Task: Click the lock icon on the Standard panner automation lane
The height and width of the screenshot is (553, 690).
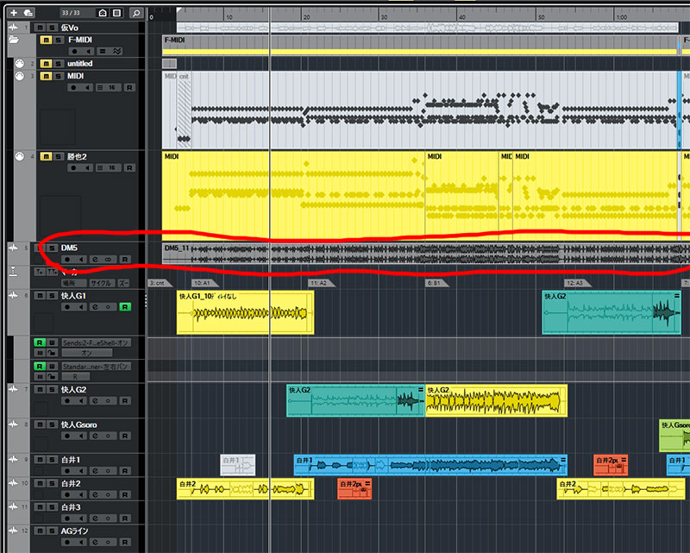Action: (52, 376)
